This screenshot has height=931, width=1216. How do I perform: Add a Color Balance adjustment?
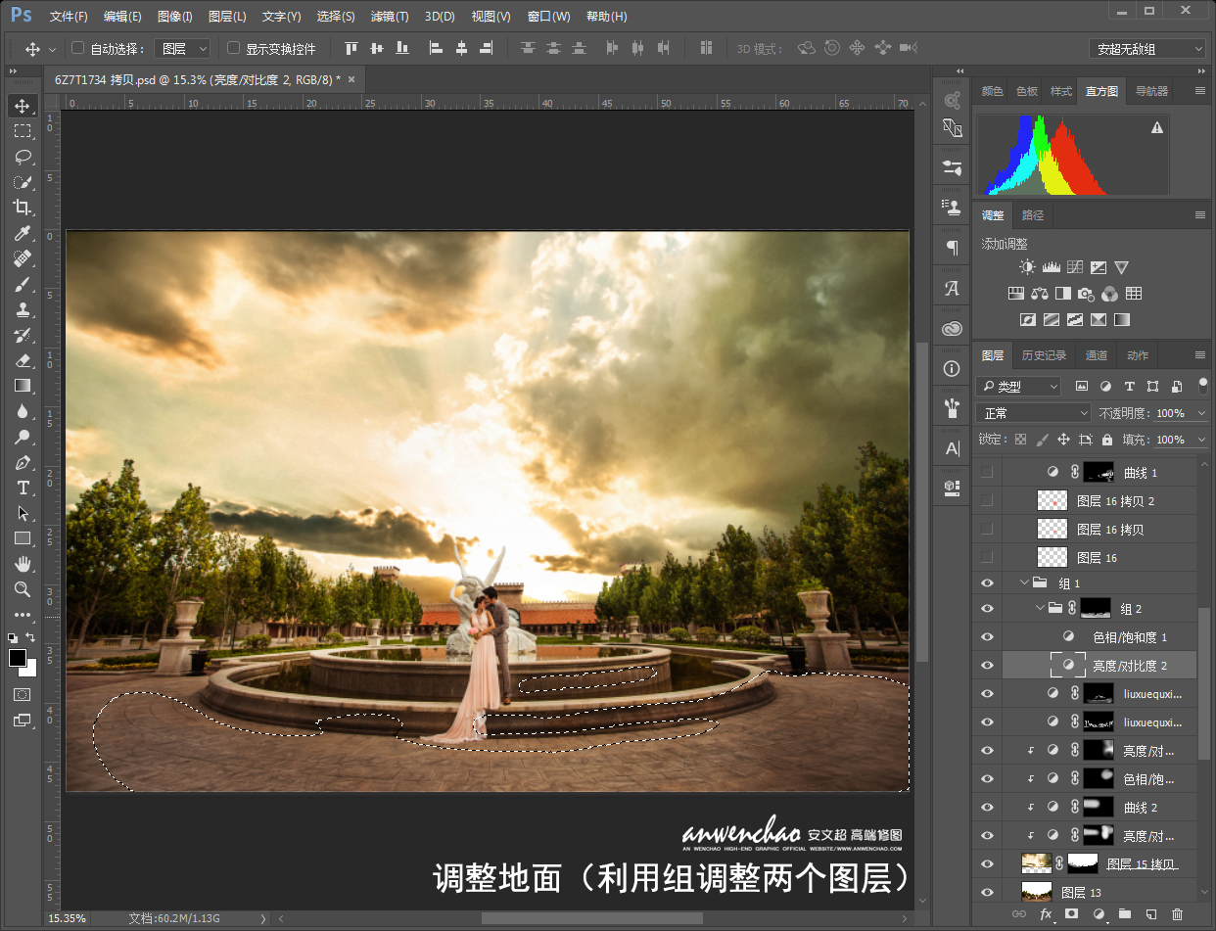[1039, 294]
